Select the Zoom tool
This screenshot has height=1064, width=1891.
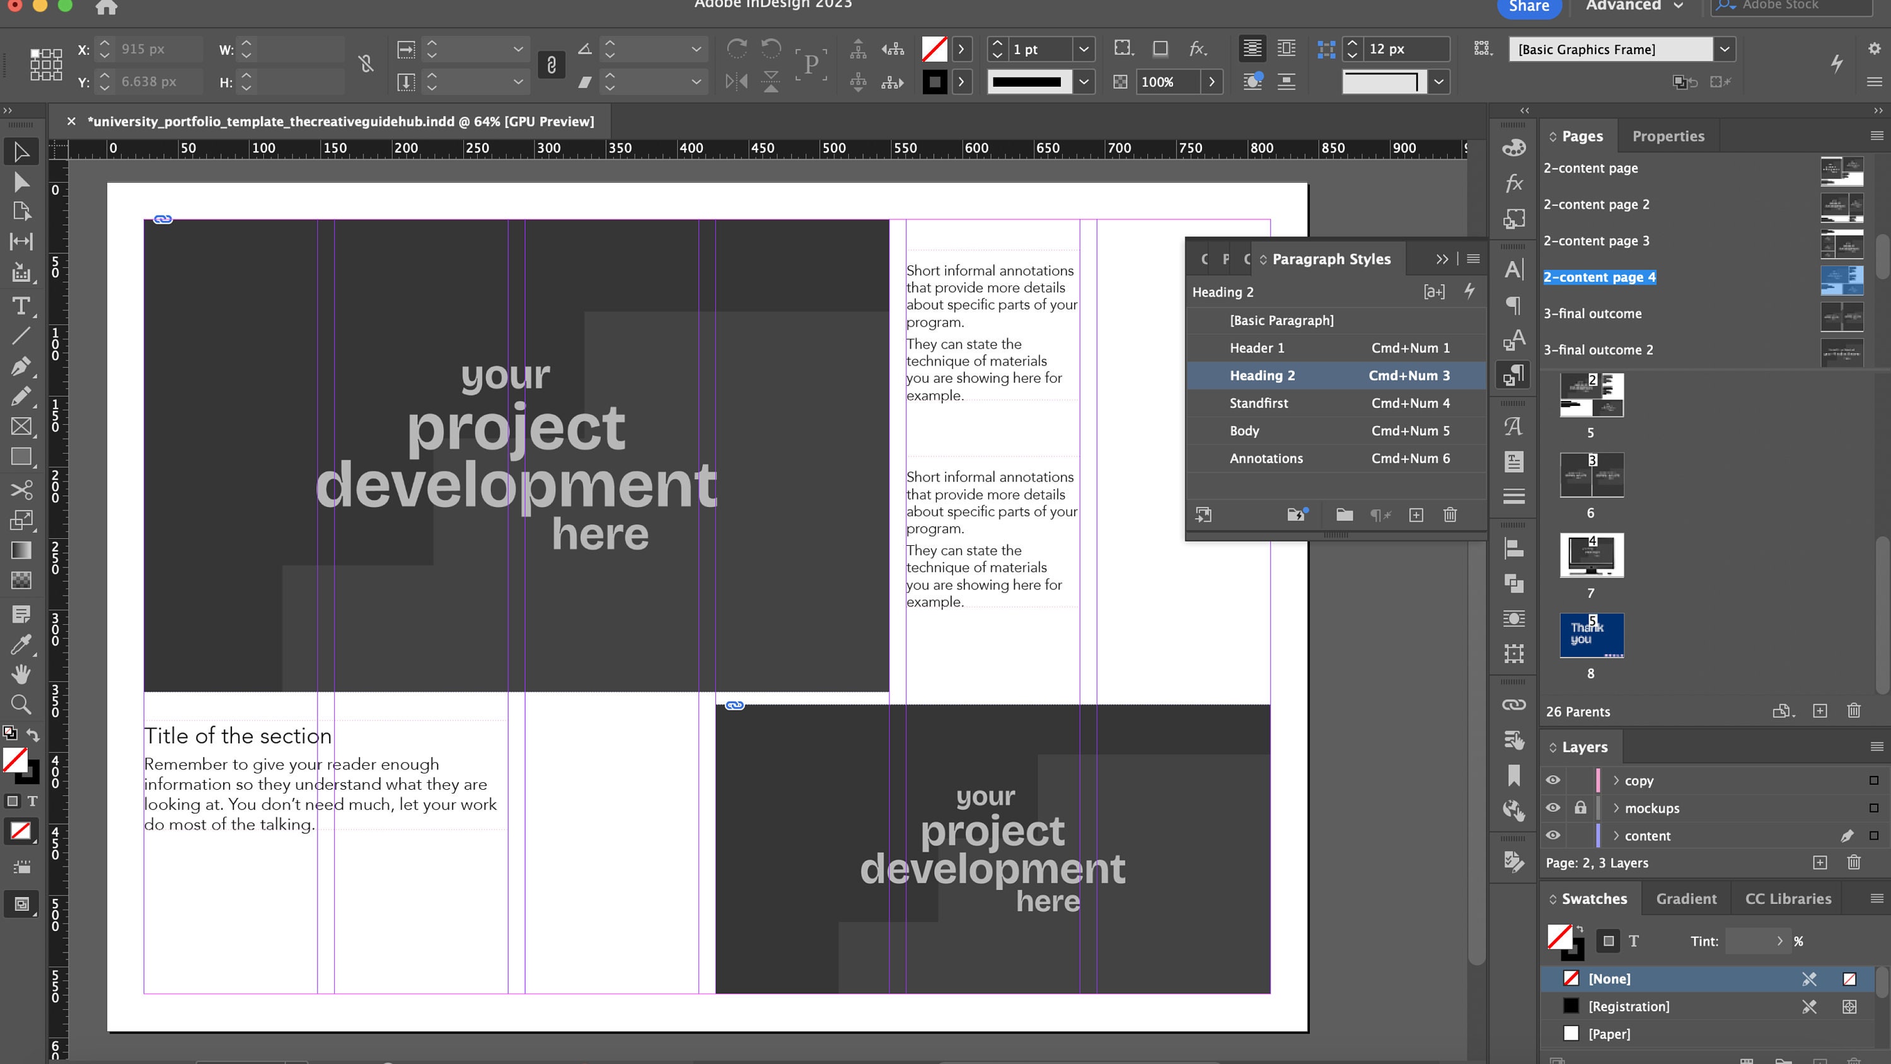pyautogui.click(x=21, y=703)
